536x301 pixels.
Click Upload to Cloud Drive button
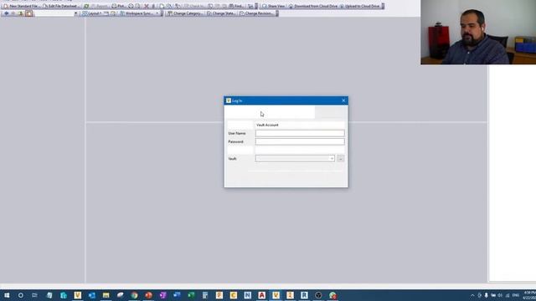click(x=359, y=6)
